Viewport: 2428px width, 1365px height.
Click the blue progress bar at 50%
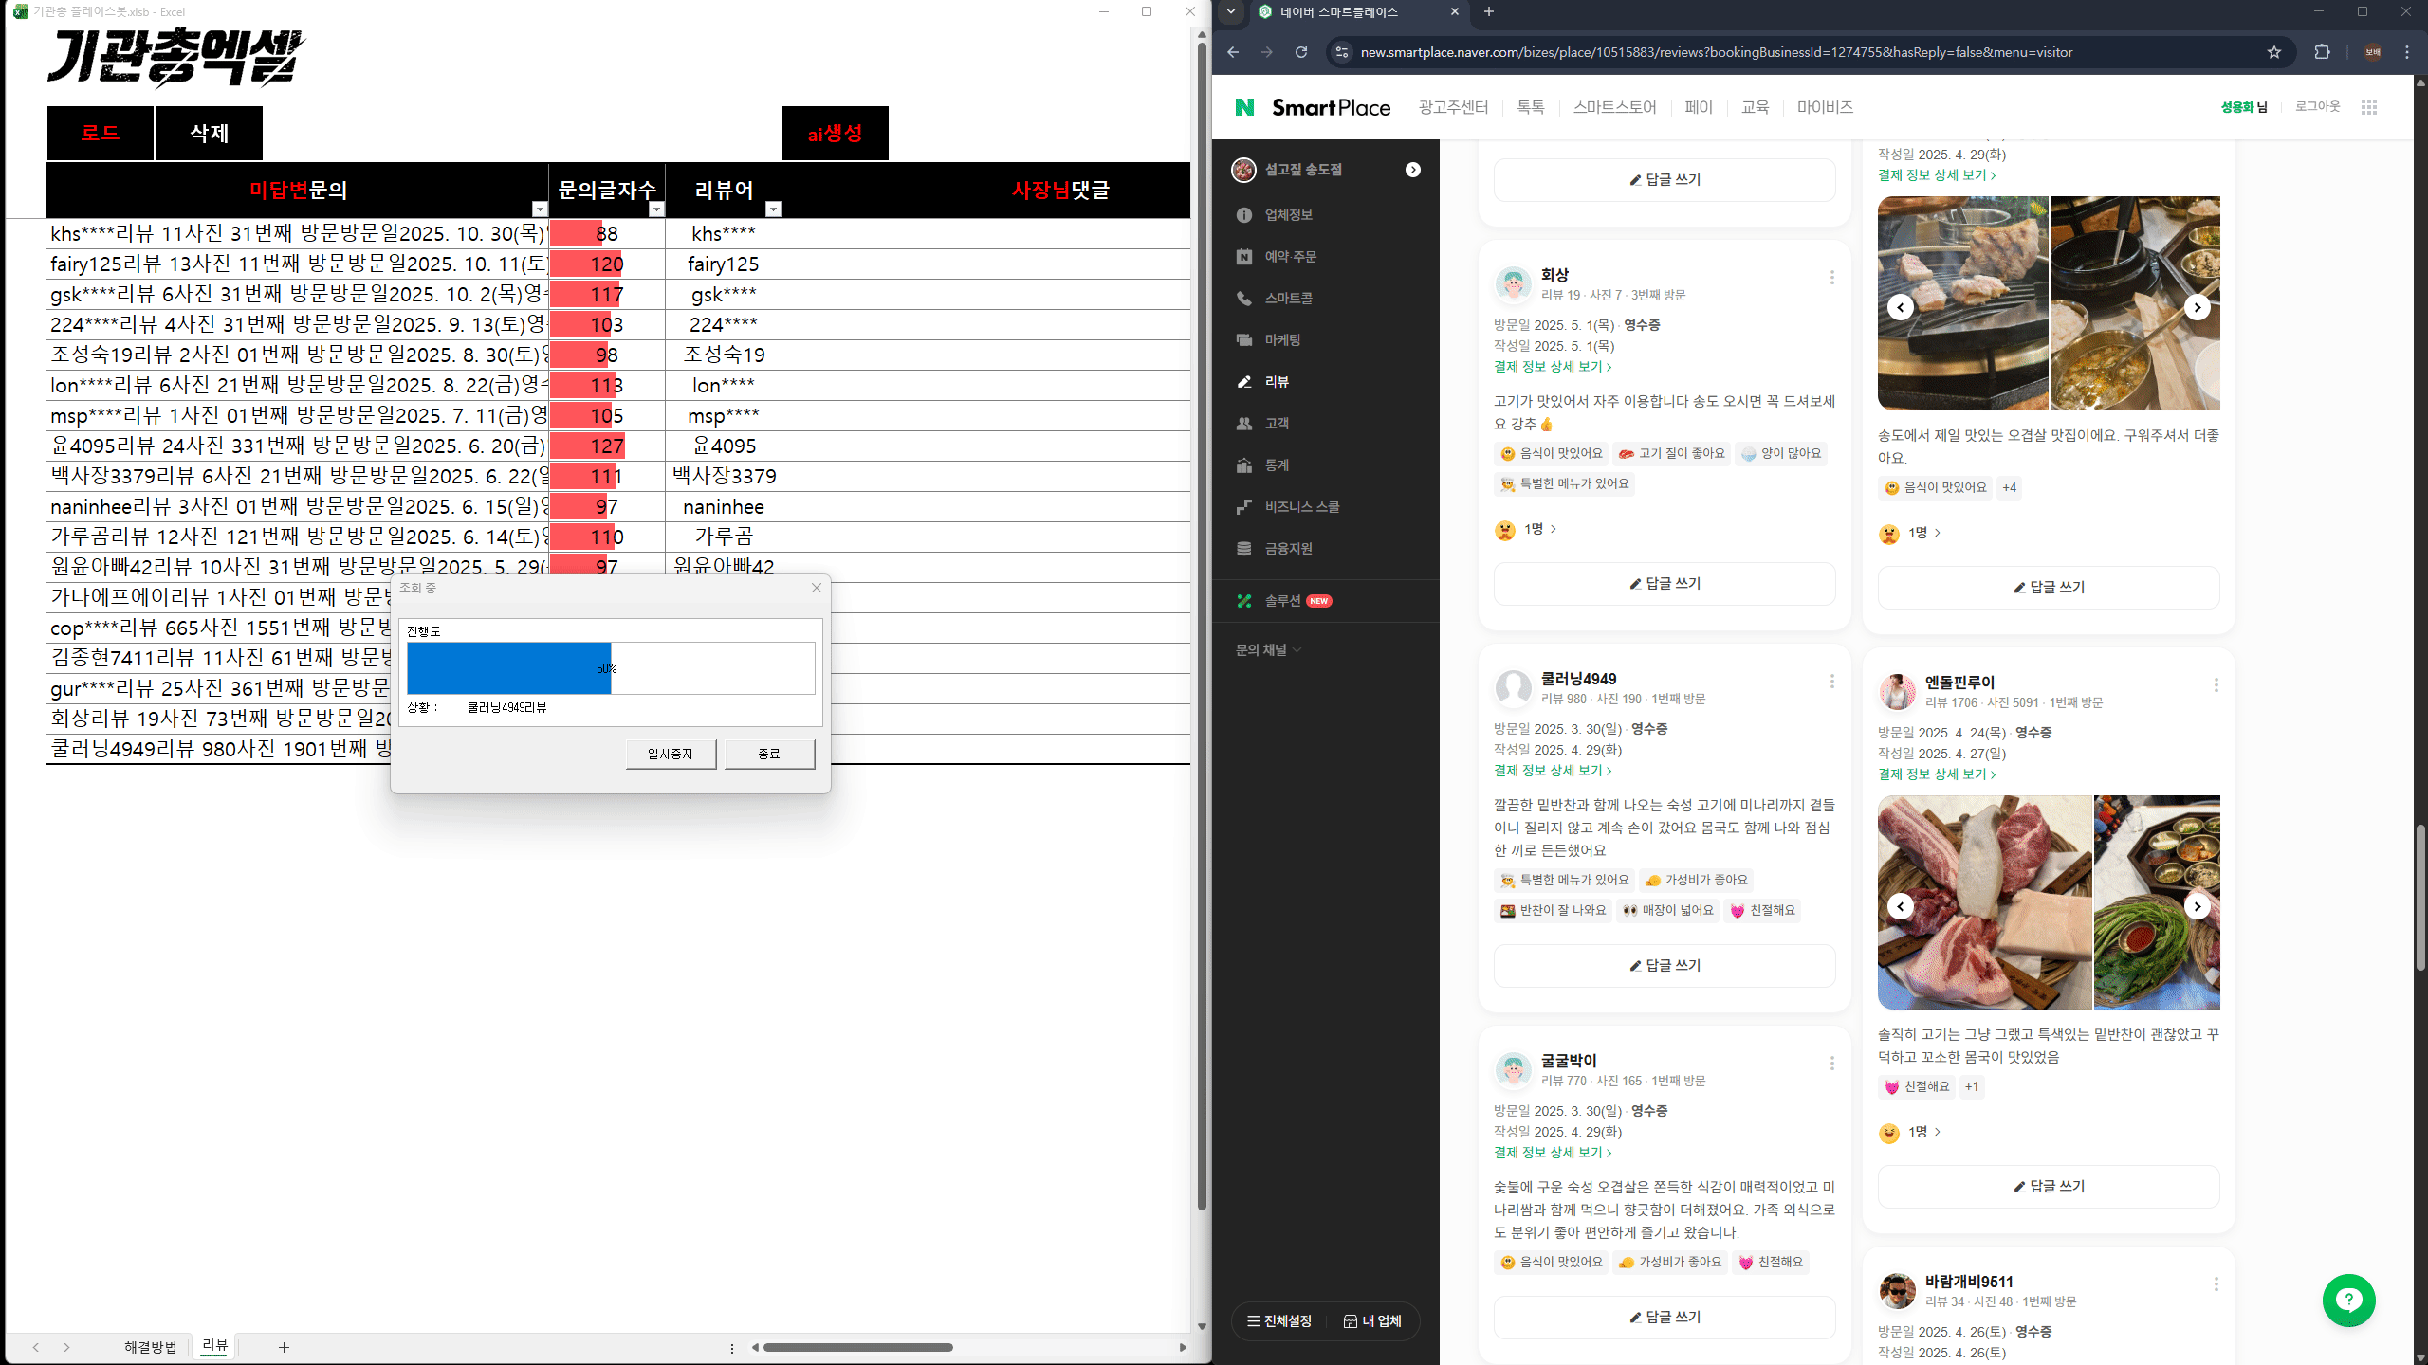509,668
